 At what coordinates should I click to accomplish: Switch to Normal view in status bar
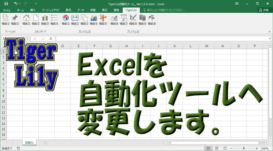208,148
